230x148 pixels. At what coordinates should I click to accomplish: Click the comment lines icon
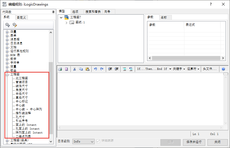point(124,69)
